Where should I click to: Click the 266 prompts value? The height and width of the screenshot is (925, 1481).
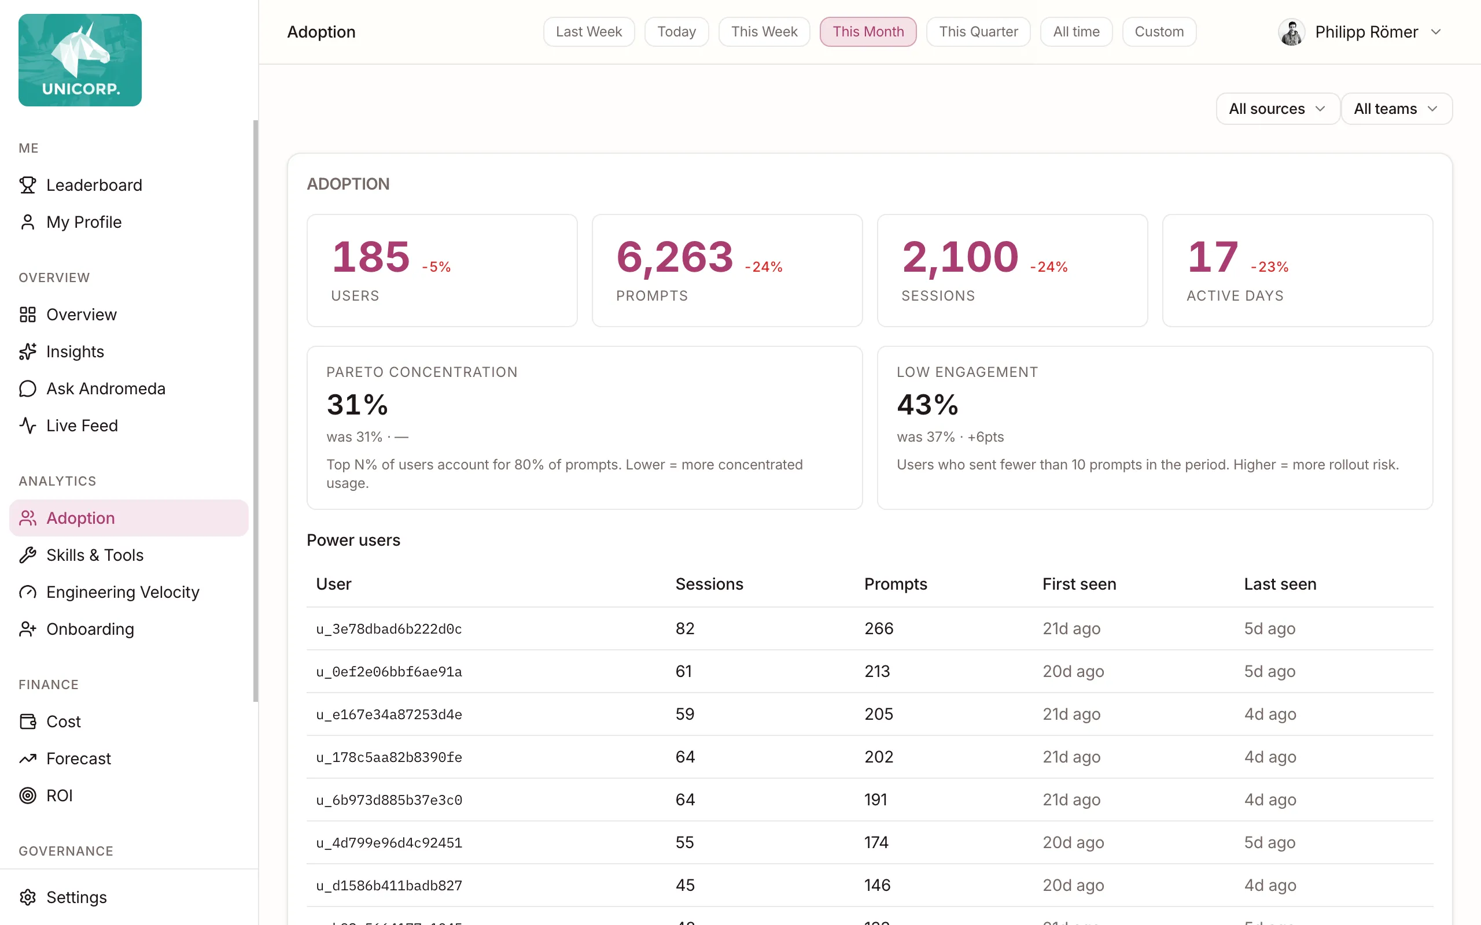point(879,629)
